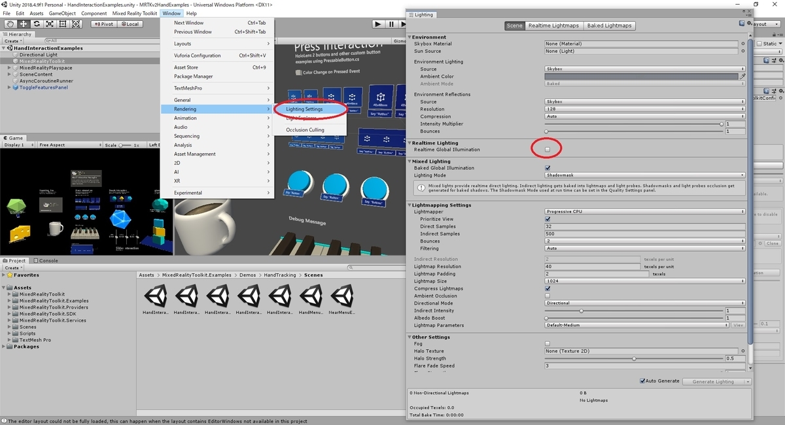This screenshot has width=785, height=425.
Task: Uncheck Baked Global Illumination
Action: tap(548, 168)
